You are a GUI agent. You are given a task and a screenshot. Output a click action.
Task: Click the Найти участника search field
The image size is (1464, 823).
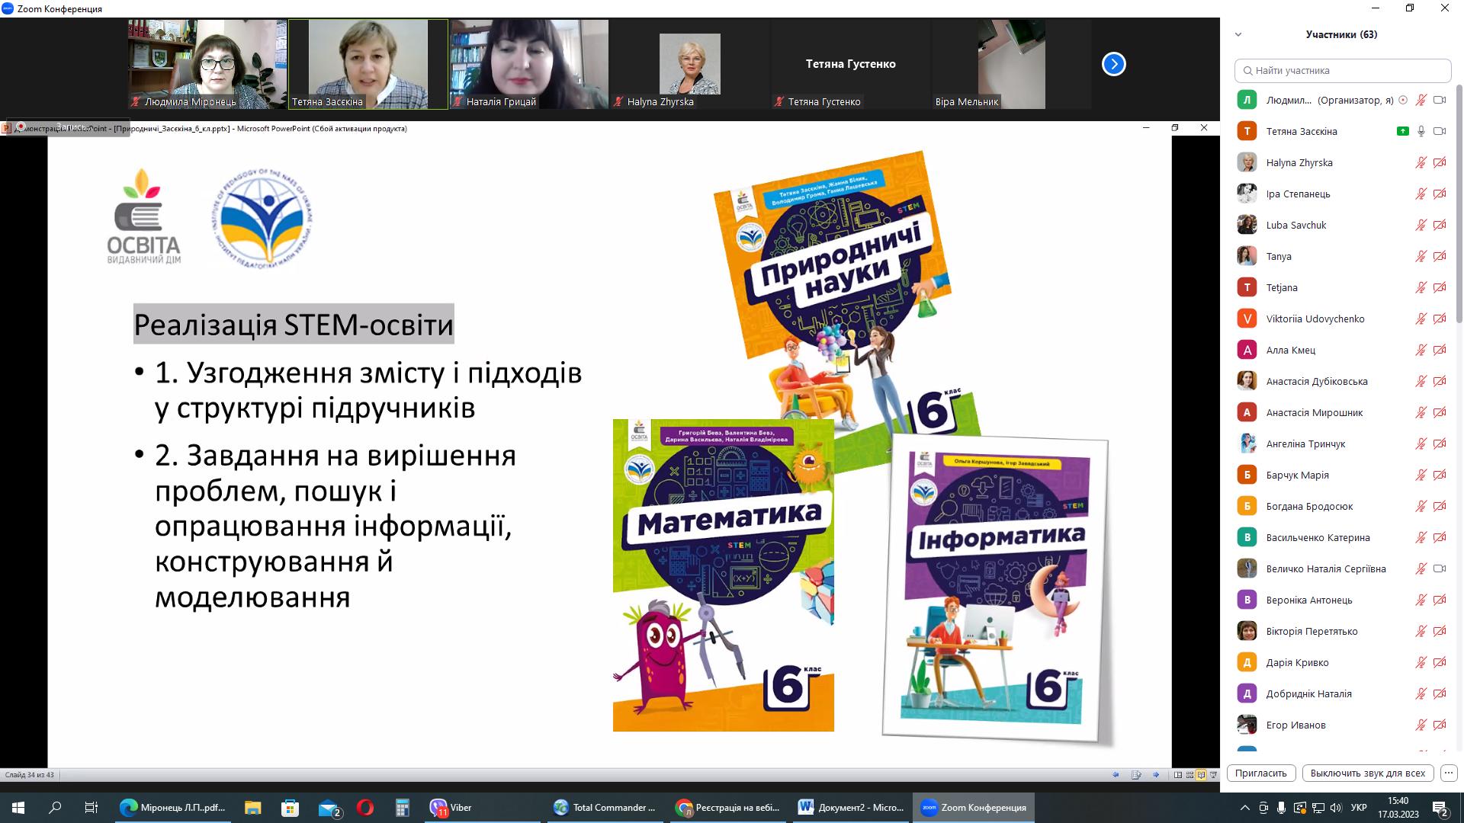pyautogui.click(x=1342, y=70)
